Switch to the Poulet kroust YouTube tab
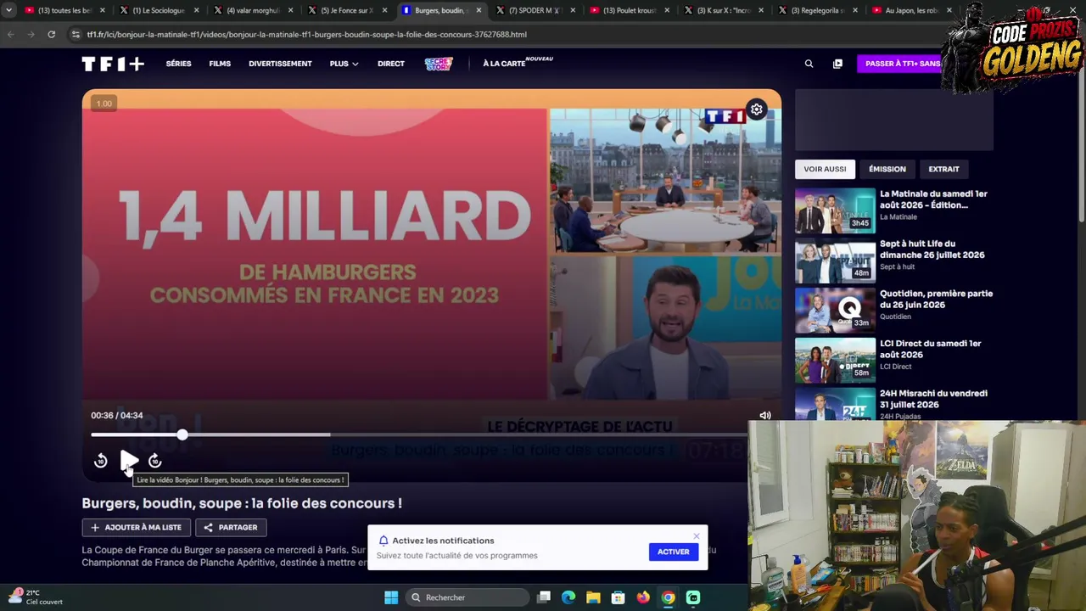Image resolution: width=1086 pixels, height=611 pixels. click(630, 10)
